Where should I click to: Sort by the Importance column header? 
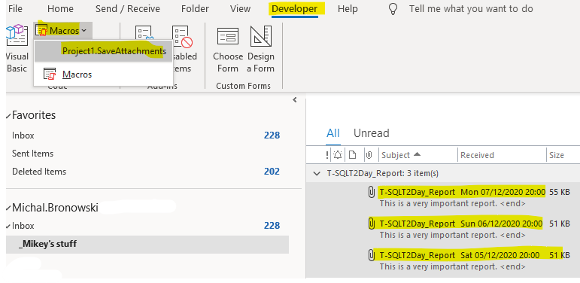tap(327, 155)
